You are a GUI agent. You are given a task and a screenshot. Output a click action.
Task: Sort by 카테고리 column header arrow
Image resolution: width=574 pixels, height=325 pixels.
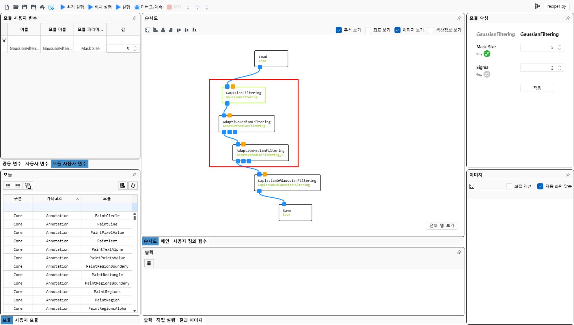pyautogui.click(x=77, y=199)
